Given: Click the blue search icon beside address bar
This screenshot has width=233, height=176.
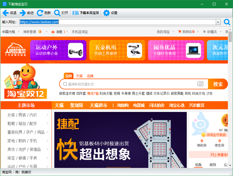Looking at the screenshot, I should point(227,22).
